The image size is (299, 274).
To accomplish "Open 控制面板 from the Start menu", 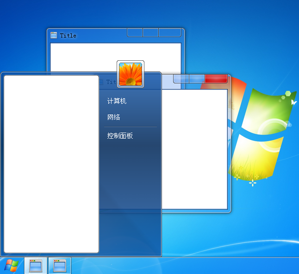I will 120,135.
